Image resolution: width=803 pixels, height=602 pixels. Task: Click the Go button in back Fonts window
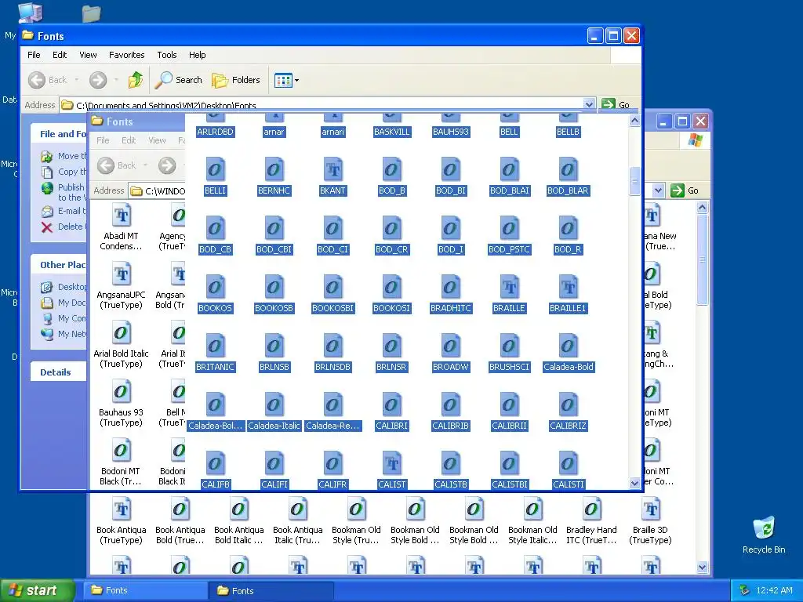point(685,190)
